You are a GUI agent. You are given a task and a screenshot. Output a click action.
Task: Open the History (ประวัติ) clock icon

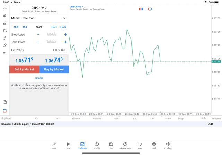pos(96,145)
